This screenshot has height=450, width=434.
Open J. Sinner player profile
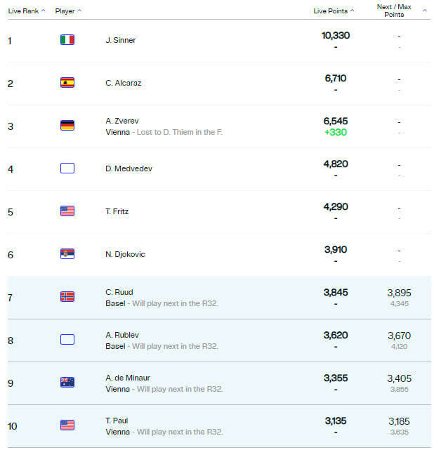pos(121,40)
